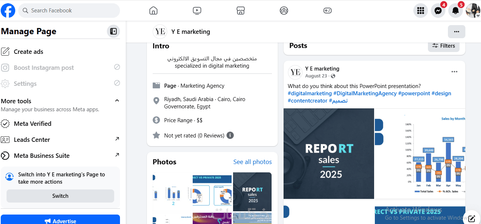Open the Gaming tab icon
The height and width of the screenshot is (224, 481).
327,11
